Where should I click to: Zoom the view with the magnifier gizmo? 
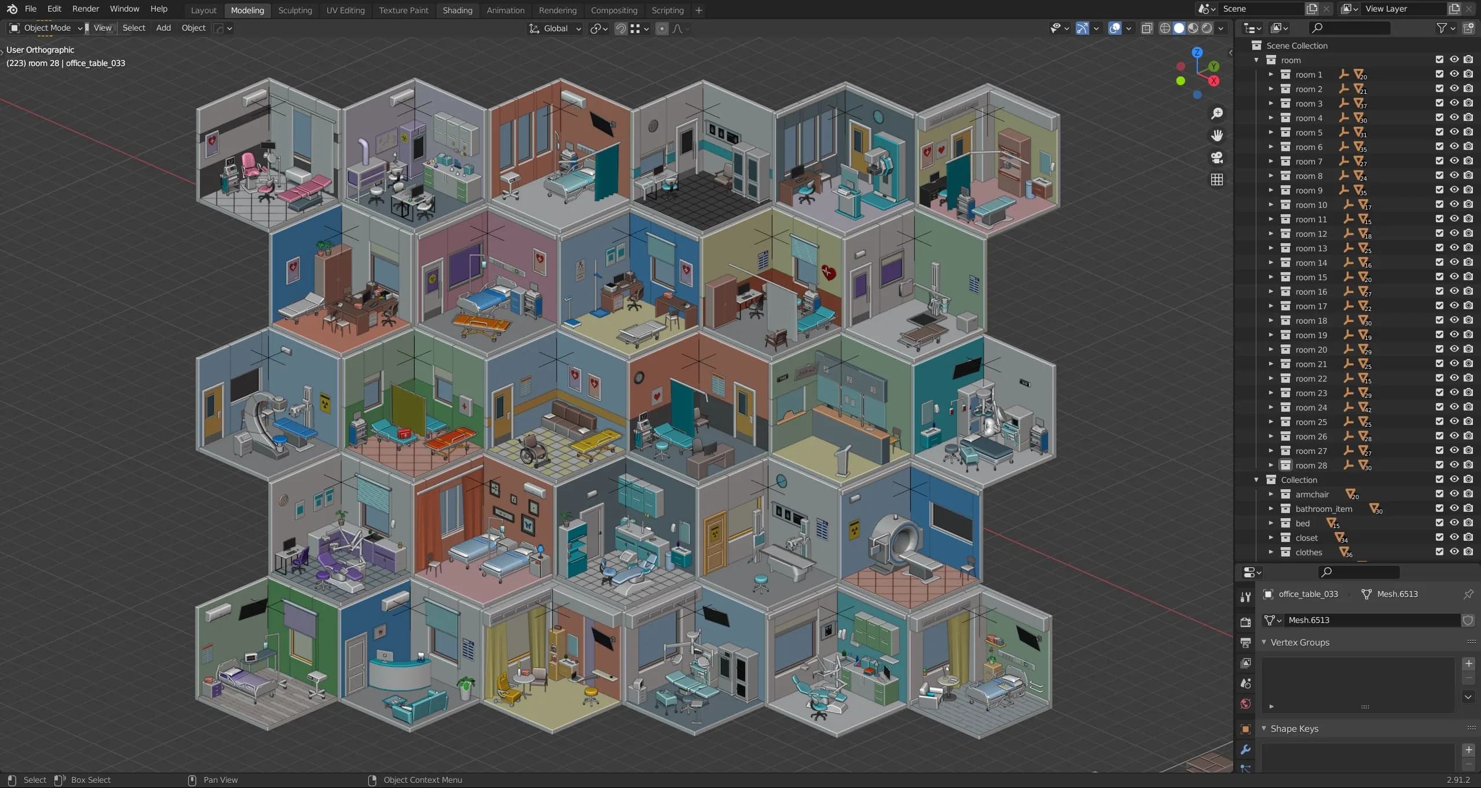point(1217,113)
